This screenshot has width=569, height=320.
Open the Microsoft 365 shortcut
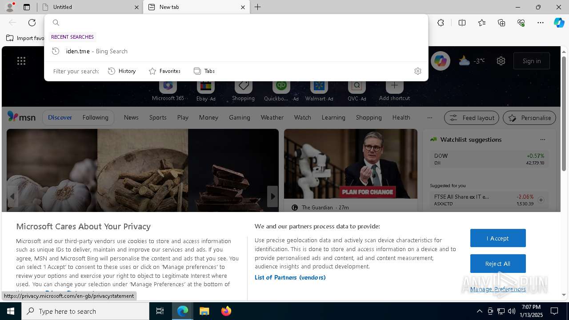tap(168, 91)
